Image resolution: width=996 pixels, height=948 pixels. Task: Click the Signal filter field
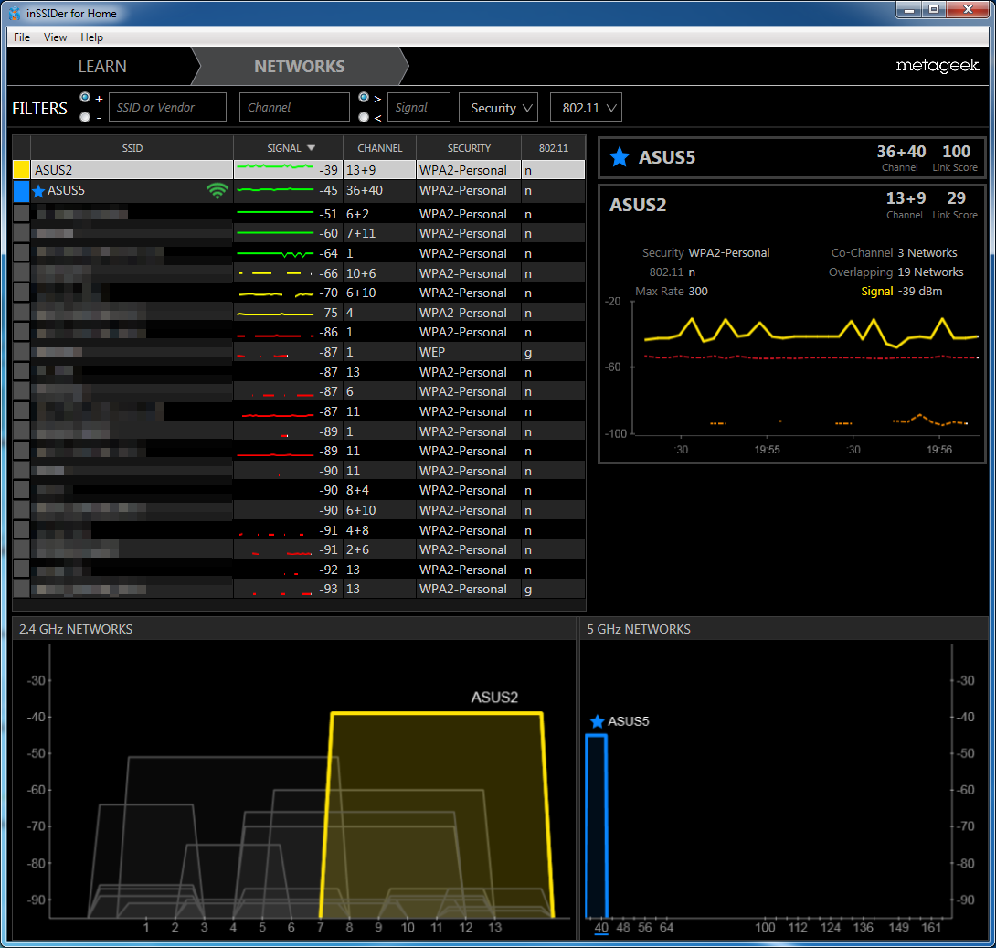[x=419, y=107]
